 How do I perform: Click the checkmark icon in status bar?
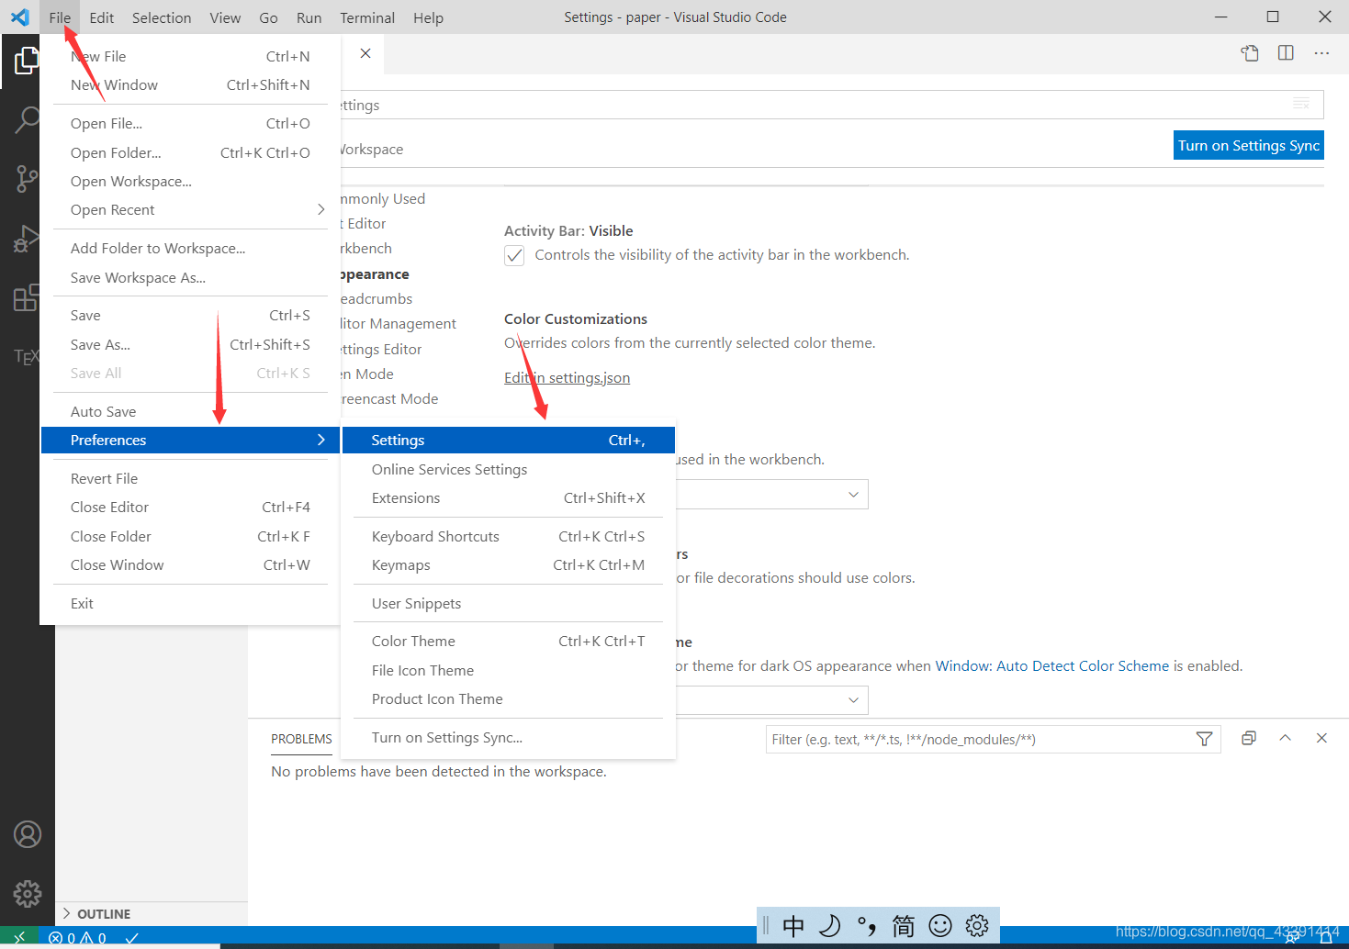(x=131, y=938)
